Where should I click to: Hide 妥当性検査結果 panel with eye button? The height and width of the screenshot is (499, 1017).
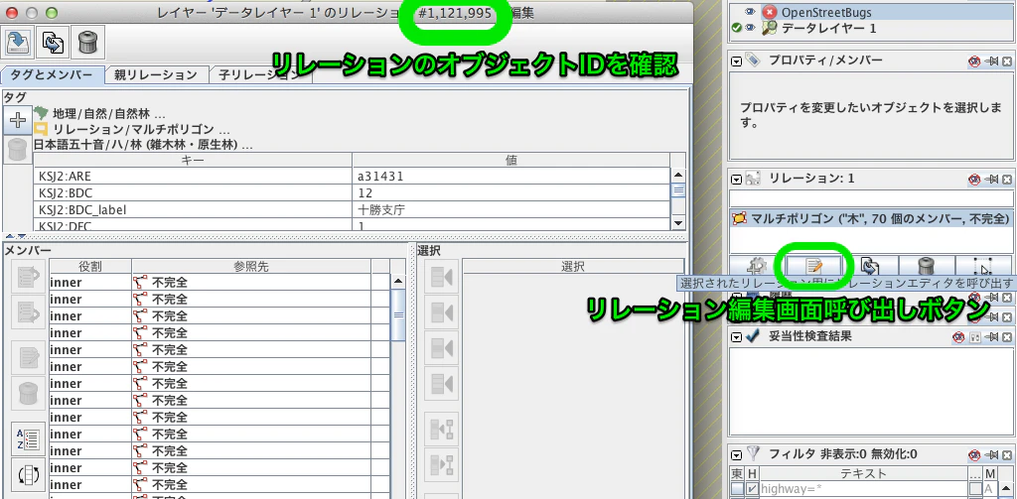958,337
